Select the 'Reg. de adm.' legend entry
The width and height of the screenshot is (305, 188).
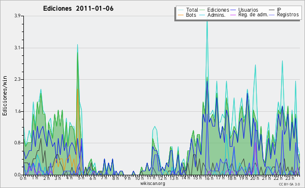(x=253, y=15)
